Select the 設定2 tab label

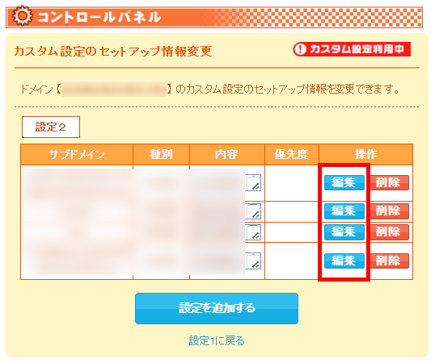(51, 127)
